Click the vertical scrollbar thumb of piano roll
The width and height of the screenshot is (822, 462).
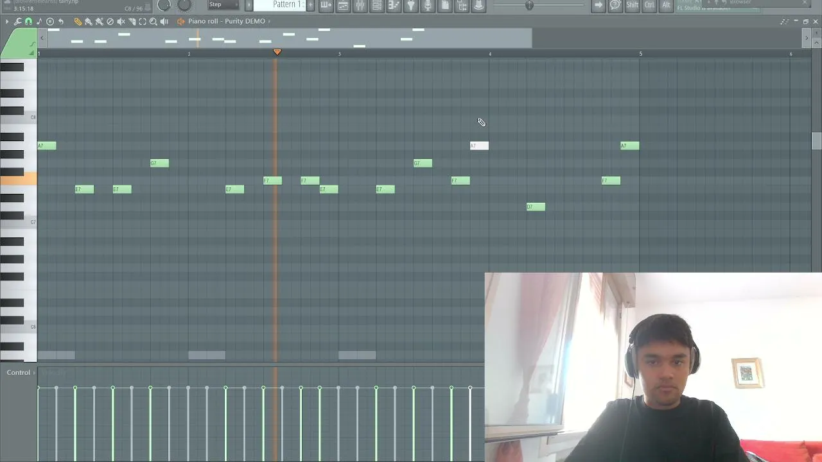[816, 141]
